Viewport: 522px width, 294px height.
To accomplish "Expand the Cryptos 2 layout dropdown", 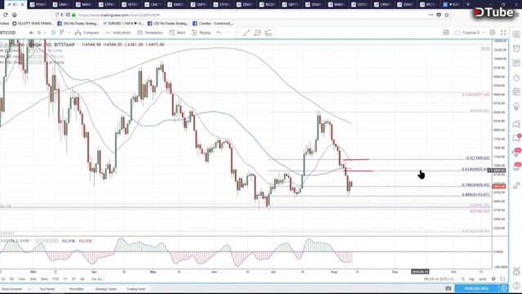I will click(x=484, y=33).
